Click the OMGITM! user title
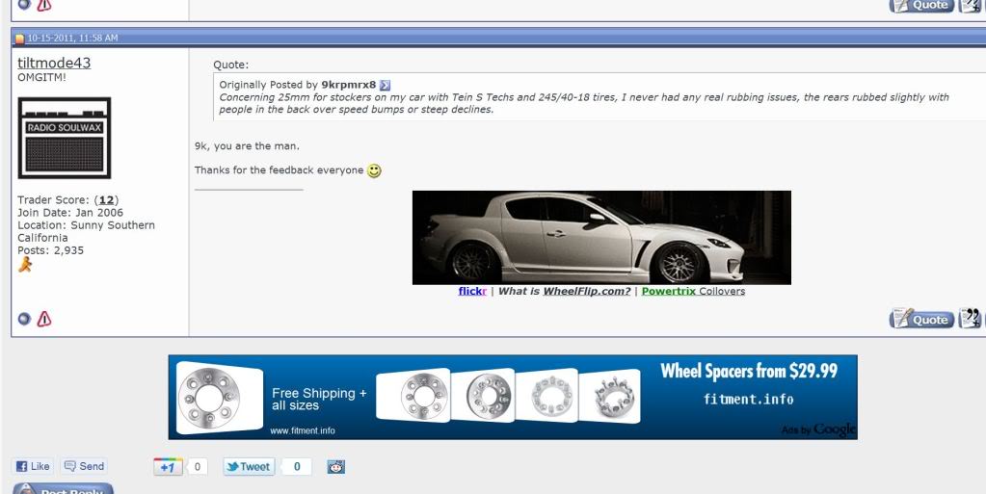This screenshot has width=986, height=494. tap(42, 77)
